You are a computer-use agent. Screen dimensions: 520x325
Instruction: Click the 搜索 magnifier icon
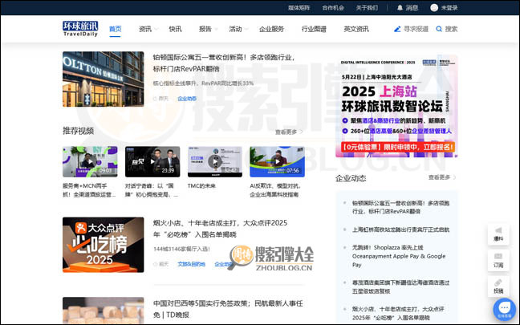point(439,29)
